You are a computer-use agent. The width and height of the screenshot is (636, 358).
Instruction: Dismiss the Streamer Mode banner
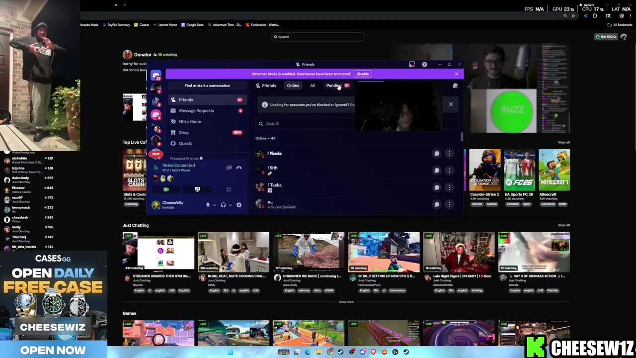(x=457, y=74)
